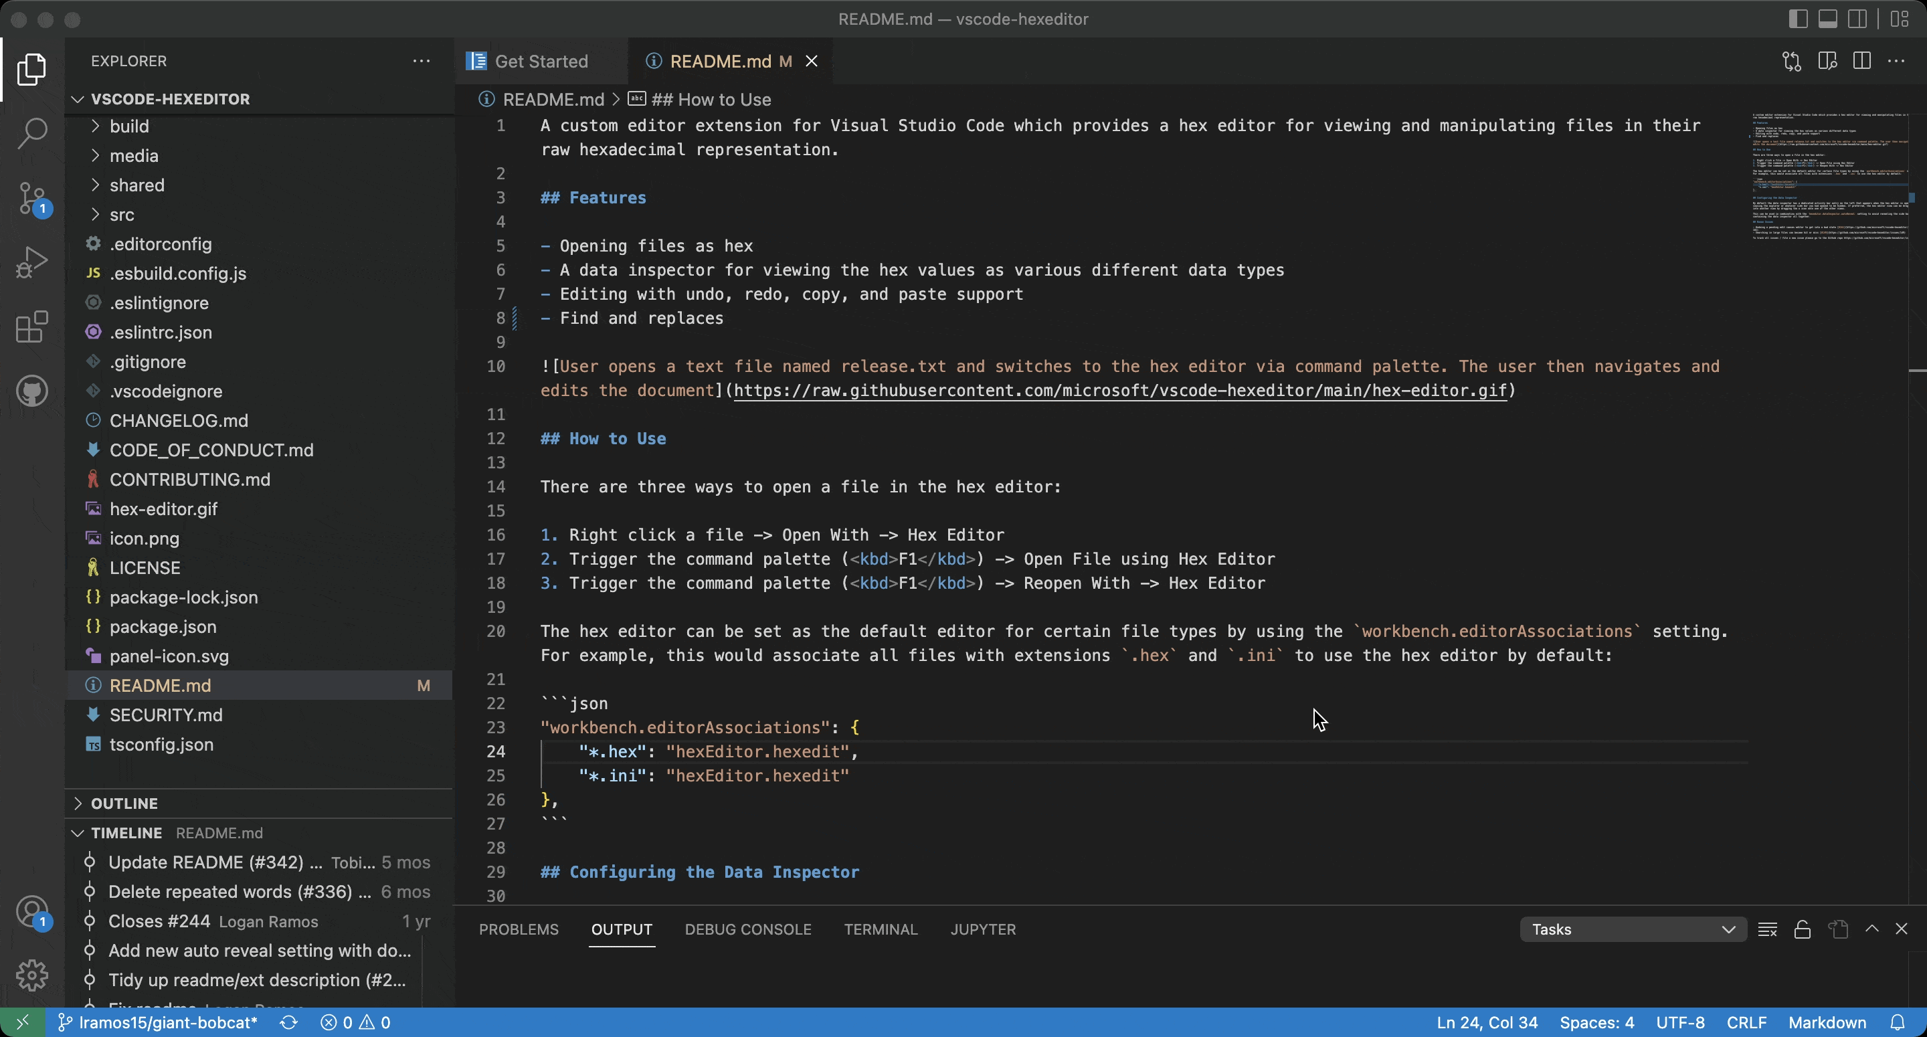The height and width of the screenshot is (1037, 1927).
Task: Open the Search view in activity bar
Action: [31, 132]
